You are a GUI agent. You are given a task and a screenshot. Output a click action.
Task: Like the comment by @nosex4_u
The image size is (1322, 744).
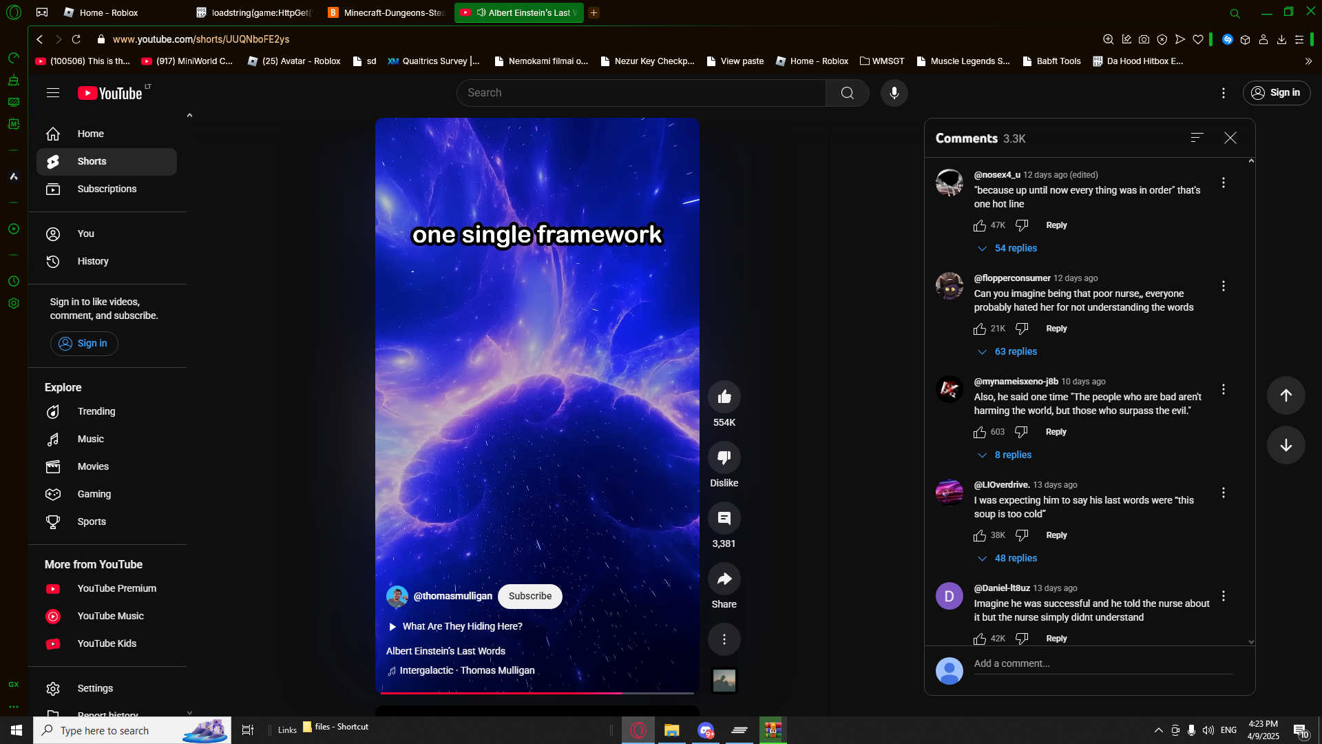[x=980, y=226]
